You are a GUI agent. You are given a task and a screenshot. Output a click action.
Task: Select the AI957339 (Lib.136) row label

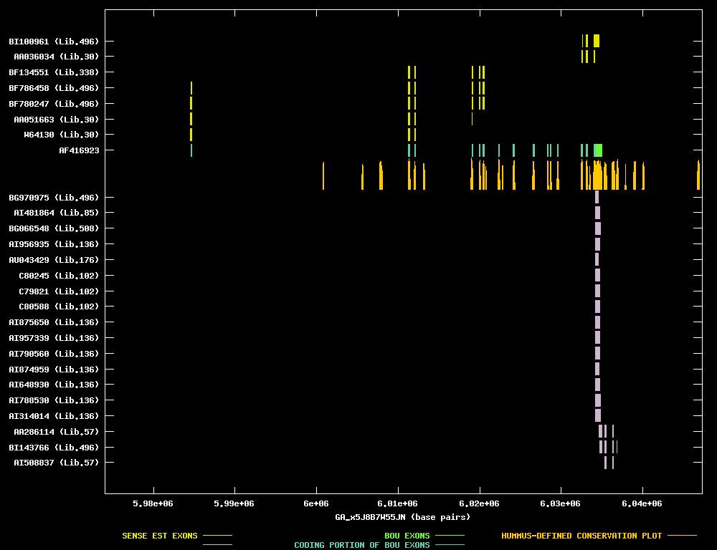tap(54, 338)
